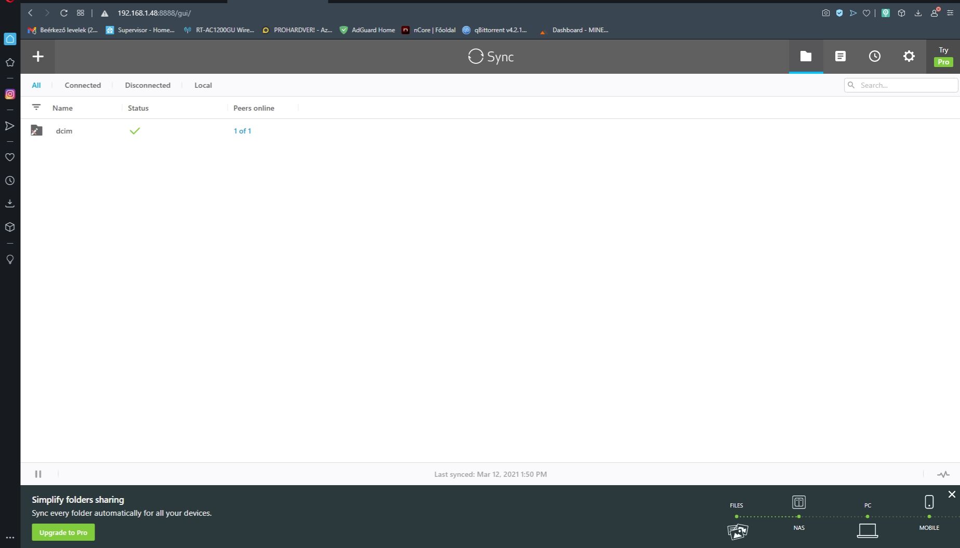Show All folders tab
The image size is (960, 548).
36,85
